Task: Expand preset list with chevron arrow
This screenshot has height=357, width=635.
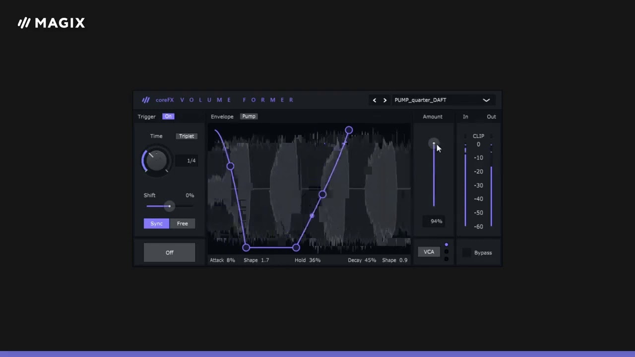Action: coord(487,100)
